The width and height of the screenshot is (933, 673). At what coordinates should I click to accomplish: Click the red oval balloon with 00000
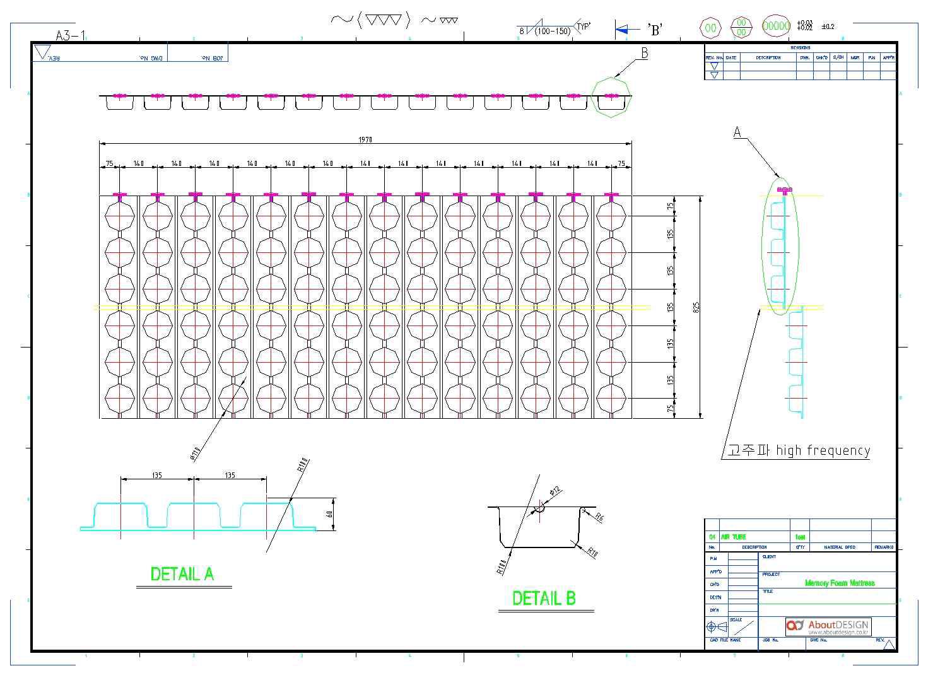point(776,26)
